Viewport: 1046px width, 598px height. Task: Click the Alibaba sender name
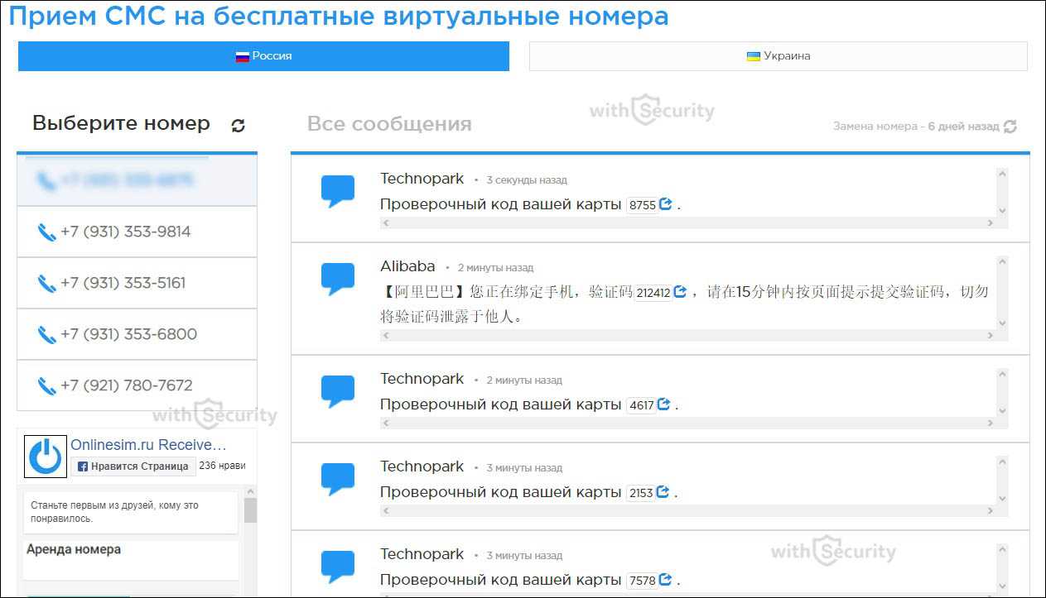click(407, 266)
